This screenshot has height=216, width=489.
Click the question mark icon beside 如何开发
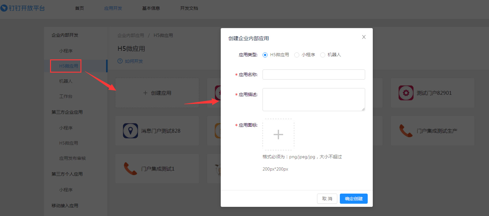[x=120, y=61]
